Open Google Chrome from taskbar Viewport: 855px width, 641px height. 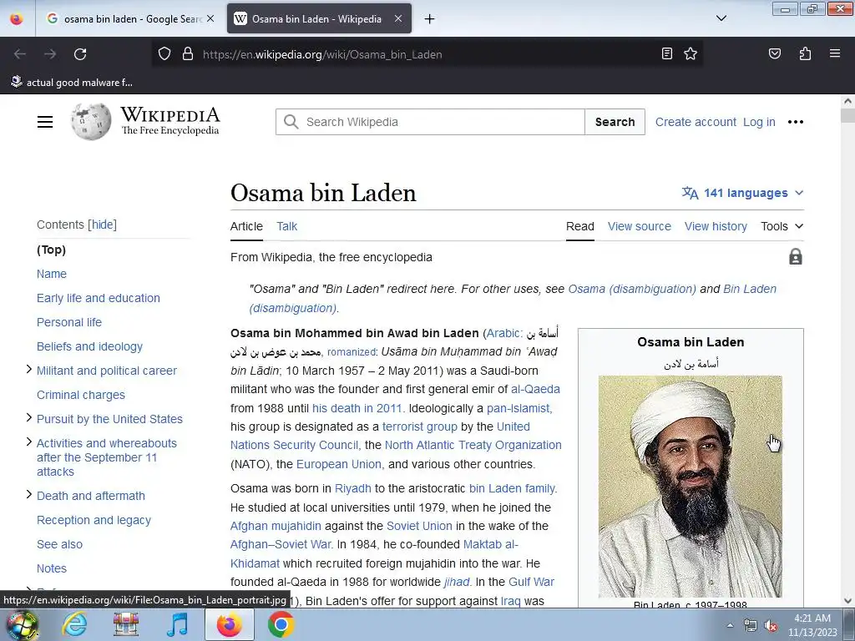click(x=281, y=624)
